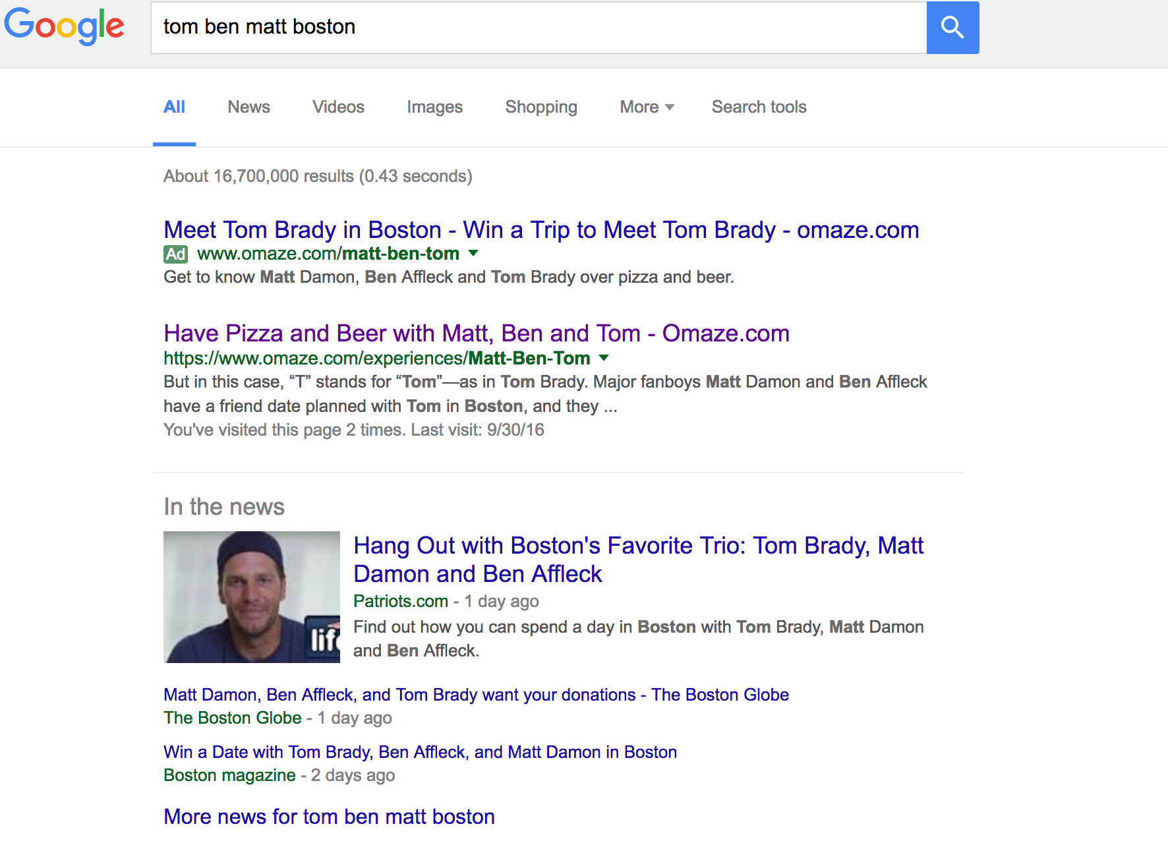Click 'Boston magazine - 2 days ago' source
Image resolution: width=1168 pixels, height=841 pixels.
[x=279, y=775]
